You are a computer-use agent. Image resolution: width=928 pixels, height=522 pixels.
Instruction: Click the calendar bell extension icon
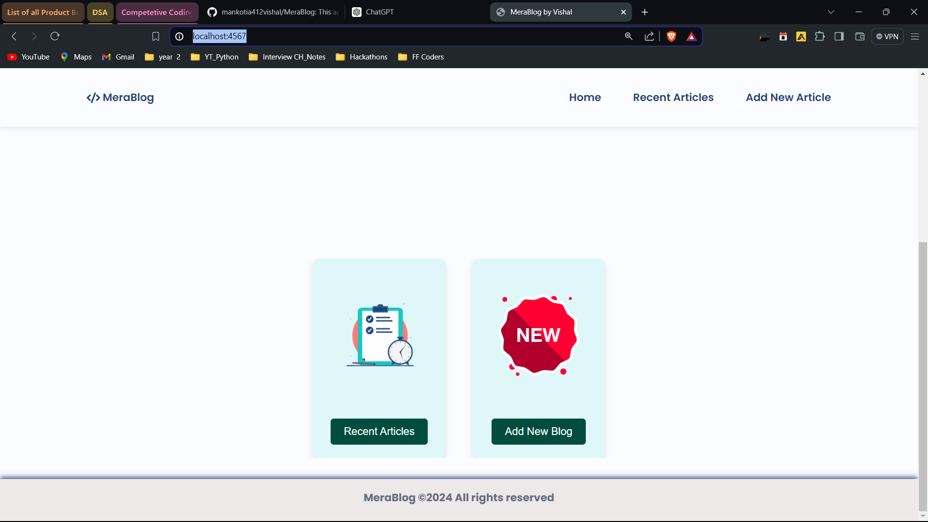tap(783, 36)
